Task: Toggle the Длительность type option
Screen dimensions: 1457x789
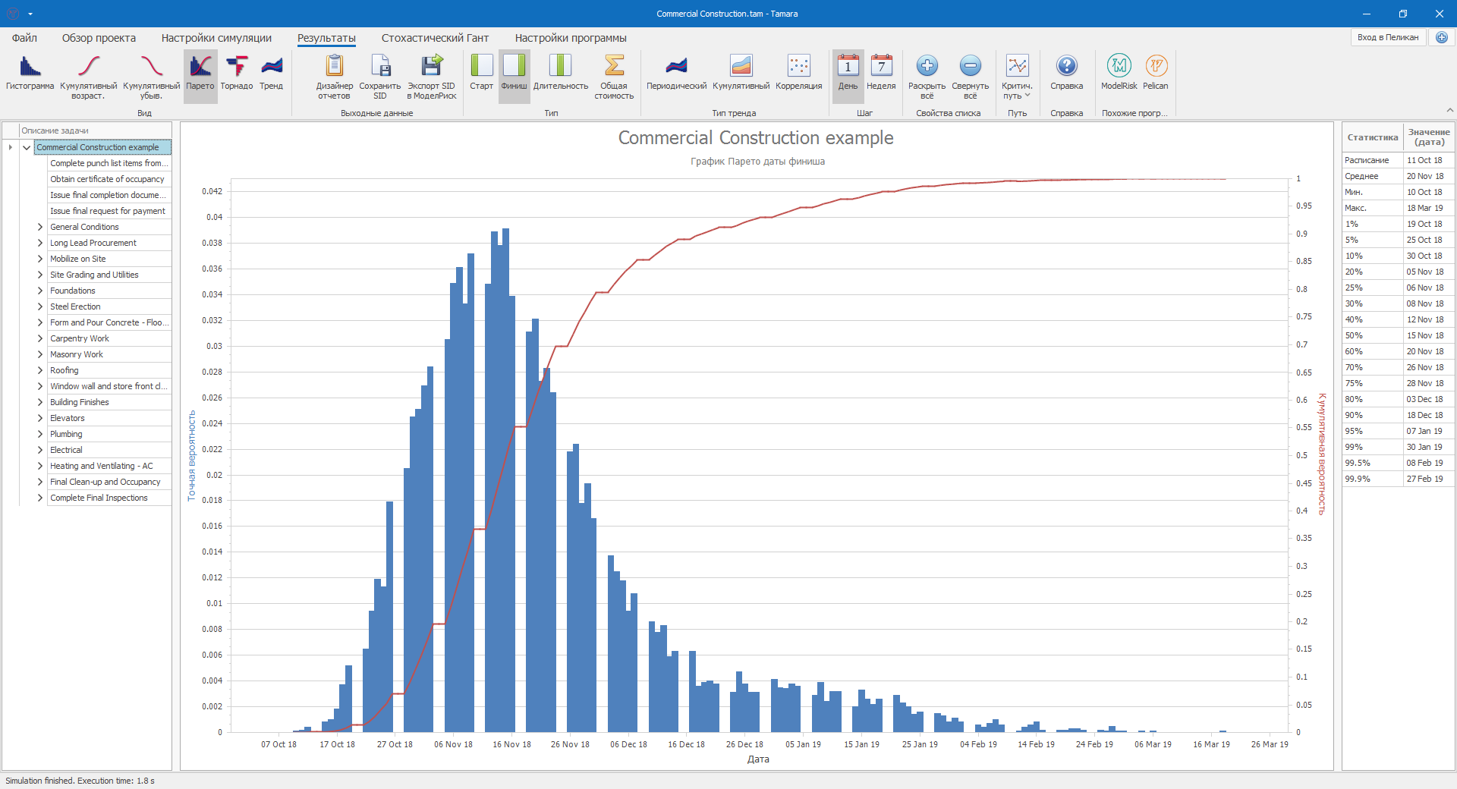Action: coord(560,74)
